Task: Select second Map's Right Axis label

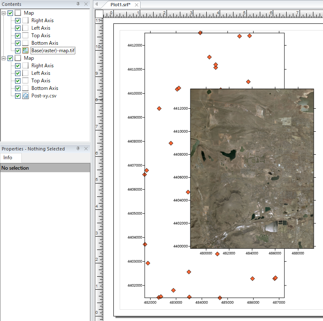Action: 42,66
